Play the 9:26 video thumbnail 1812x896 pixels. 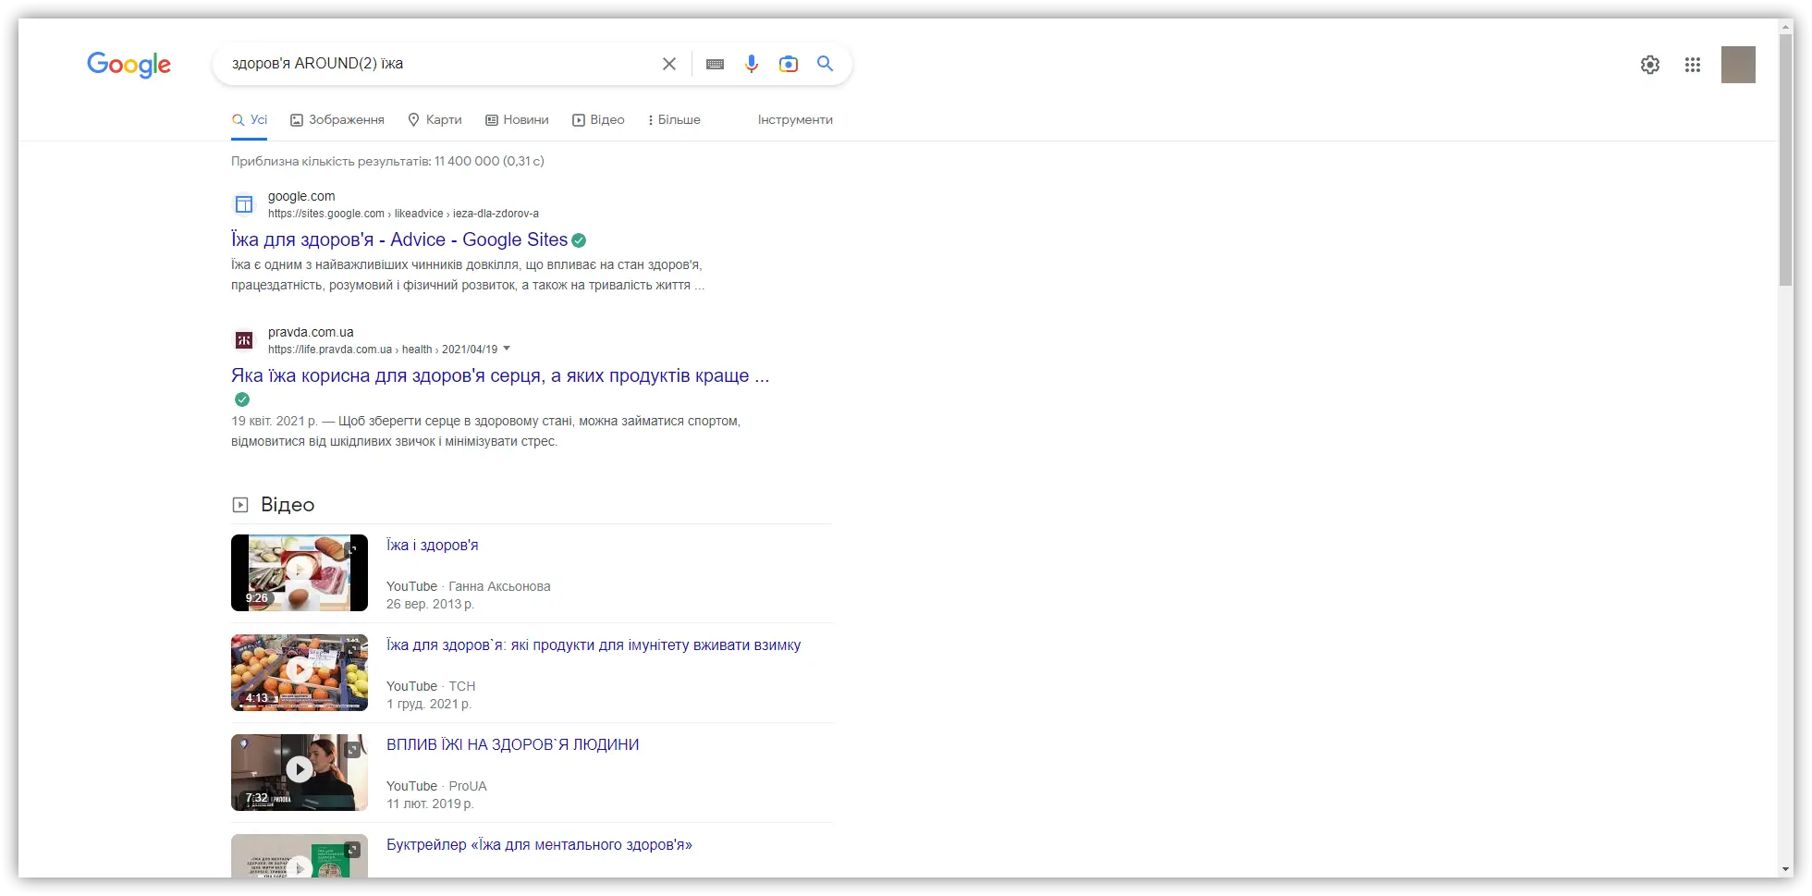(x=300, y=573)
